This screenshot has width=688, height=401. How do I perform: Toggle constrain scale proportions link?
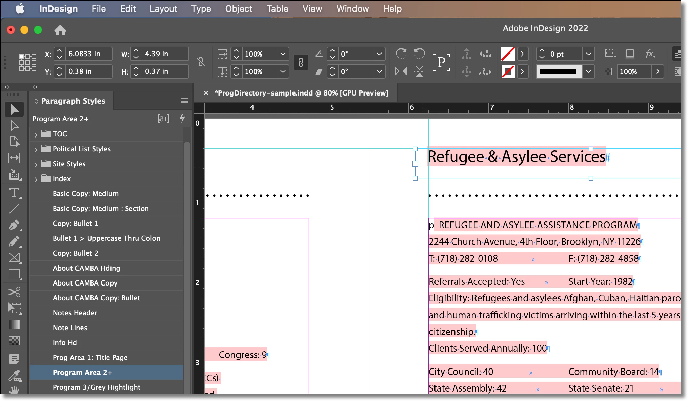(x=301, y=62)
